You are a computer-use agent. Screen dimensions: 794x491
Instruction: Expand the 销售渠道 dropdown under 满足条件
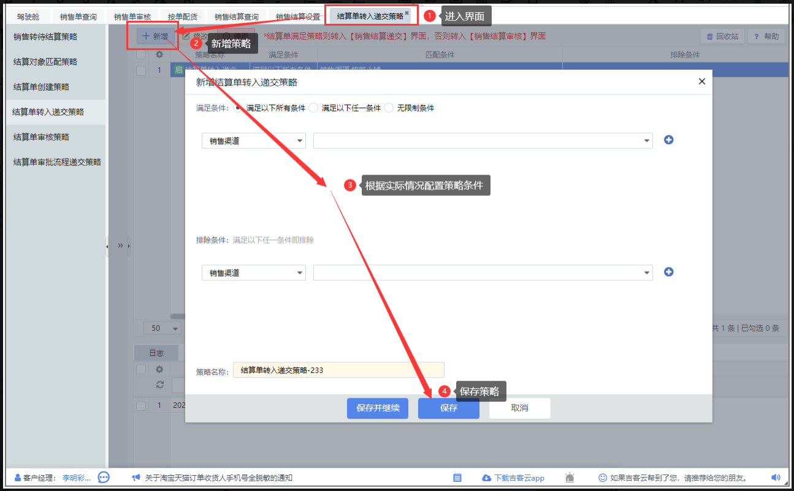point(254,141)
